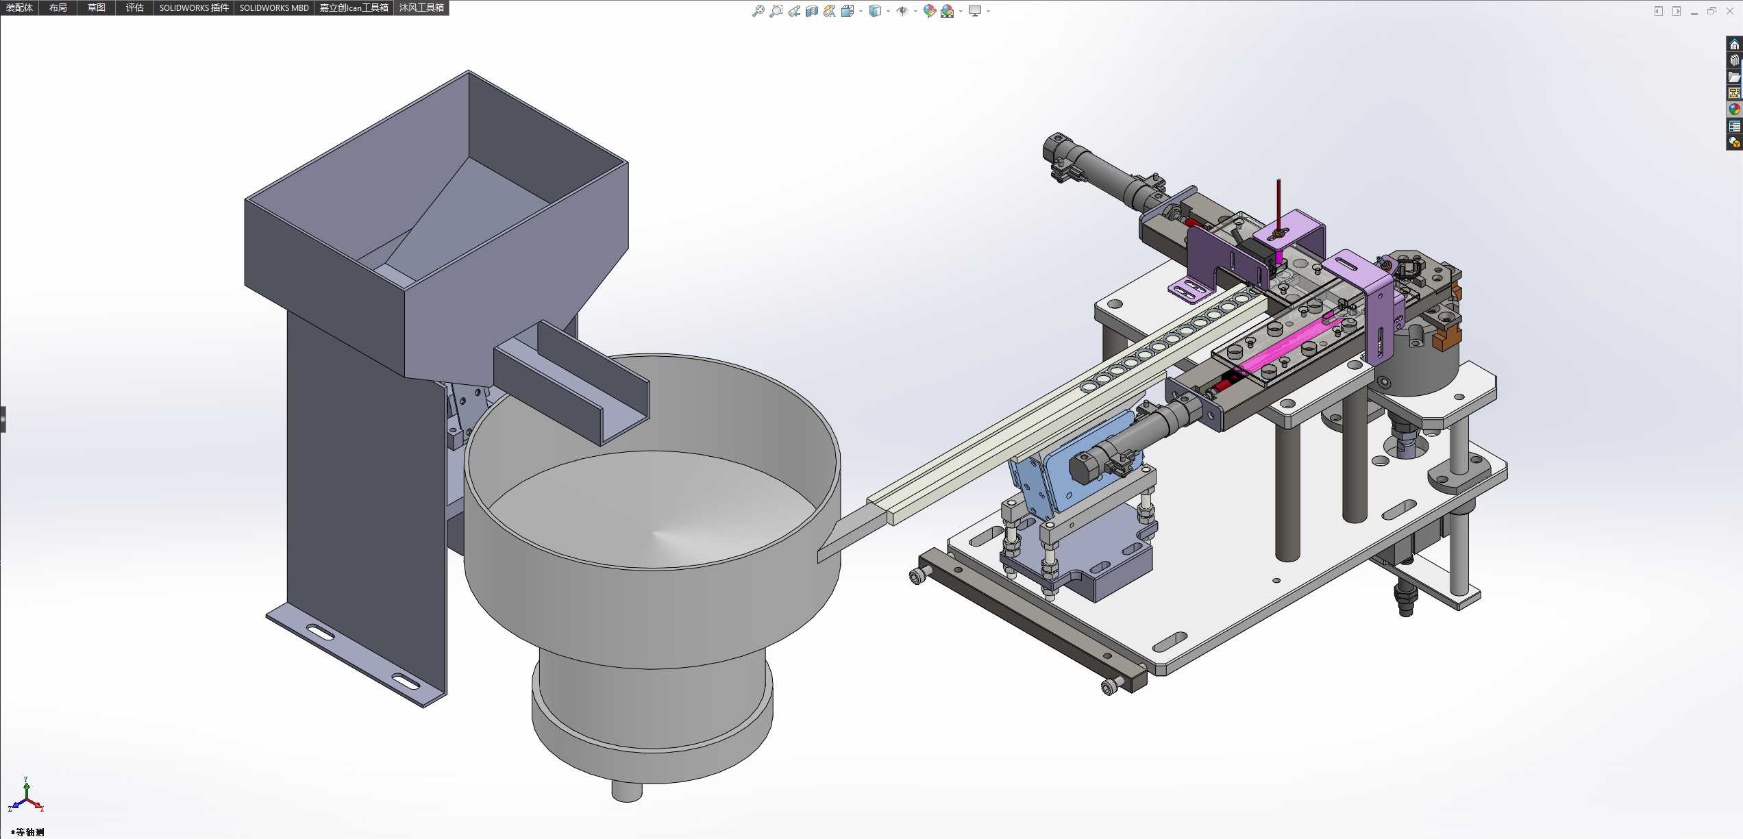Switch to the 装配体 tab
This screenshot has height=839, width=1743.
(19, 8)
